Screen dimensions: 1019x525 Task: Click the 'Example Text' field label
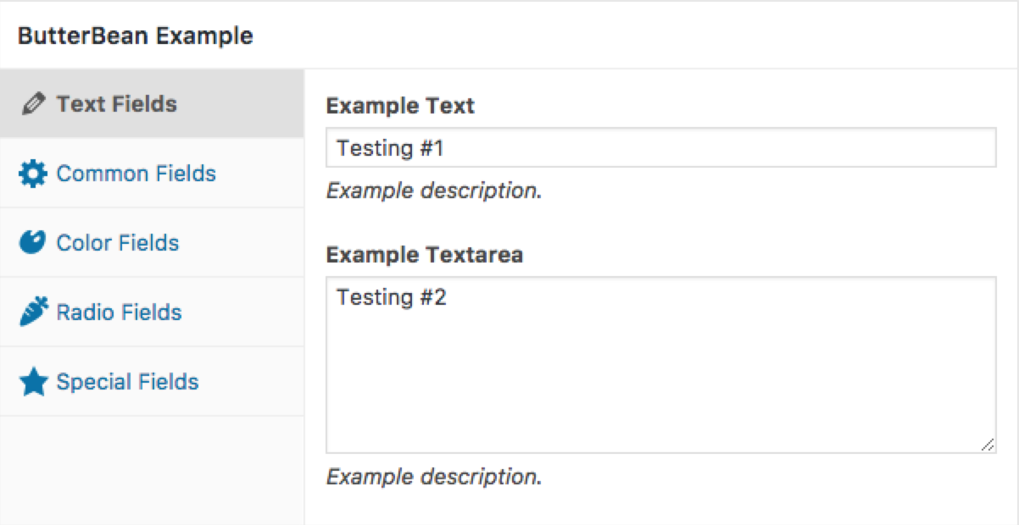[400, 107]
